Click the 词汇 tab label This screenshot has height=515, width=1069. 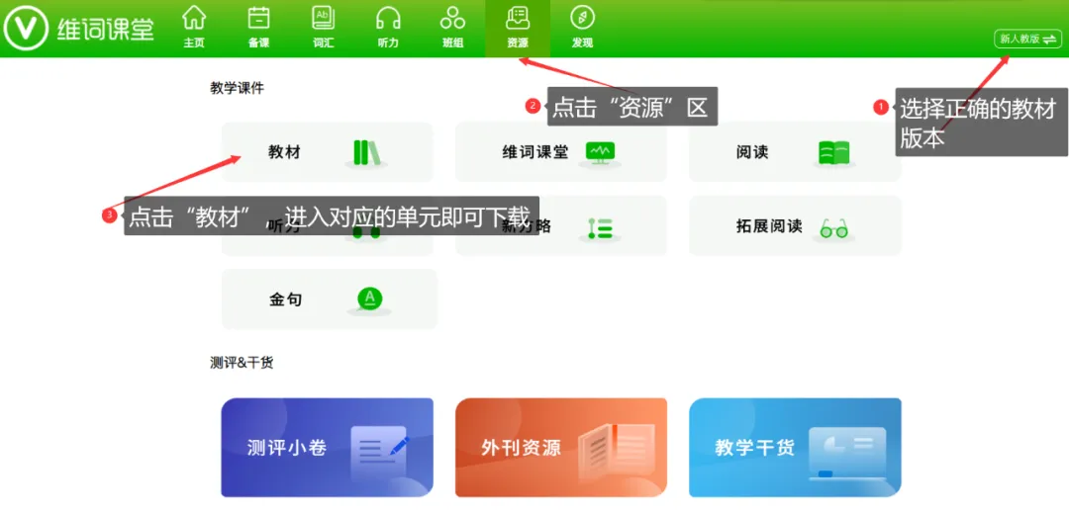click(323, 43)
